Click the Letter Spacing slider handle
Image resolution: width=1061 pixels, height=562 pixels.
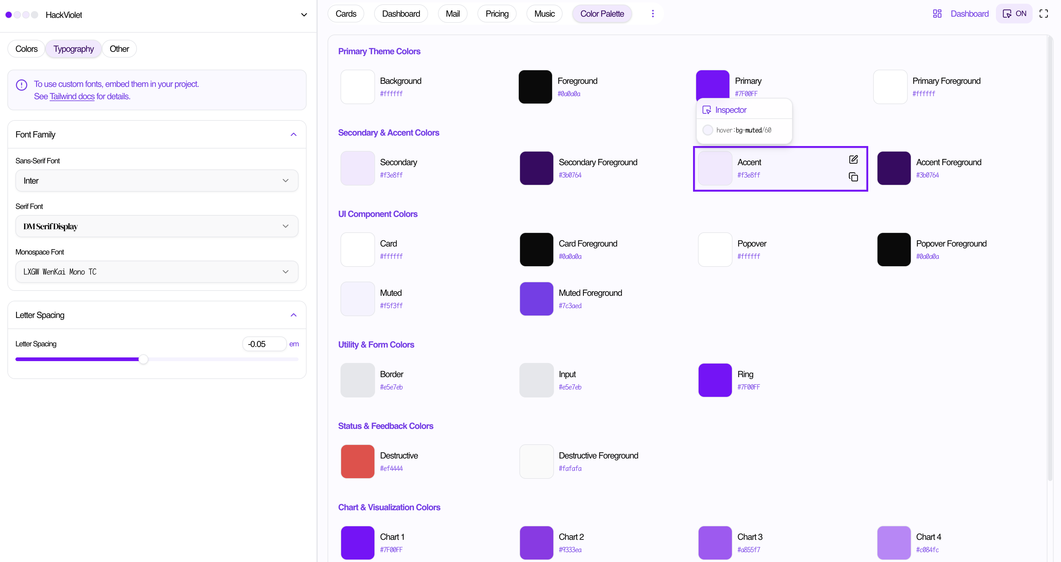point(143,359)
